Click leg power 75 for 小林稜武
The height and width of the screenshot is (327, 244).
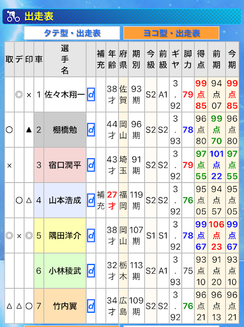pyautogui.click(x=188, y=271)
